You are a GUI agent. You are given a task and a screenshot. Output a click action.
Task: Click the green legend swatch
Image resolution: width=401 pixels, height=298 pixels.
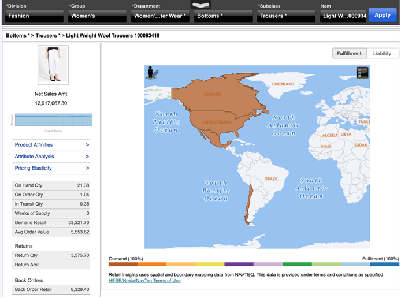(x=297, y=265)
